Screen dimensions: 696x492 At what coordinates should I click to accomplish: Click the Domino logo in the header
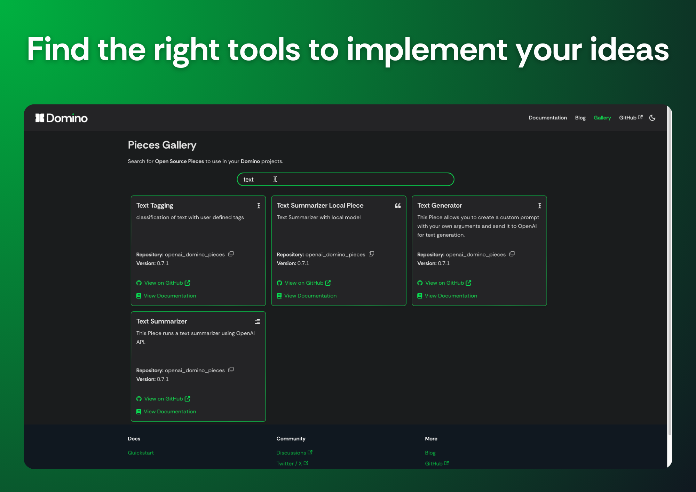62,118
